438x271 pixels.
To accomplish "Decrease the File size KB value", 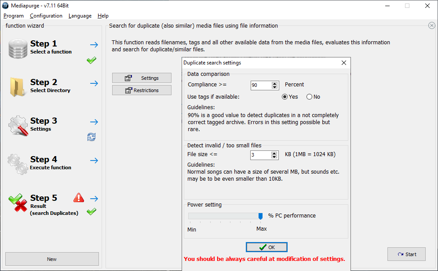I will pyautogui.click(x=274, y=157).
